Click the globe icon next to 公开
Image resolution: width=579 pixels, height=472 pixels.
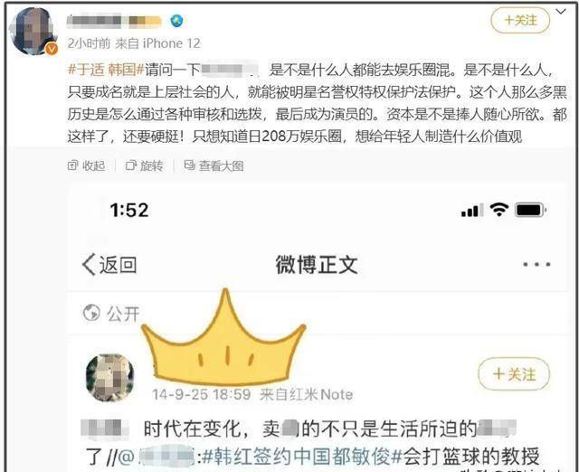pos(91,313)
